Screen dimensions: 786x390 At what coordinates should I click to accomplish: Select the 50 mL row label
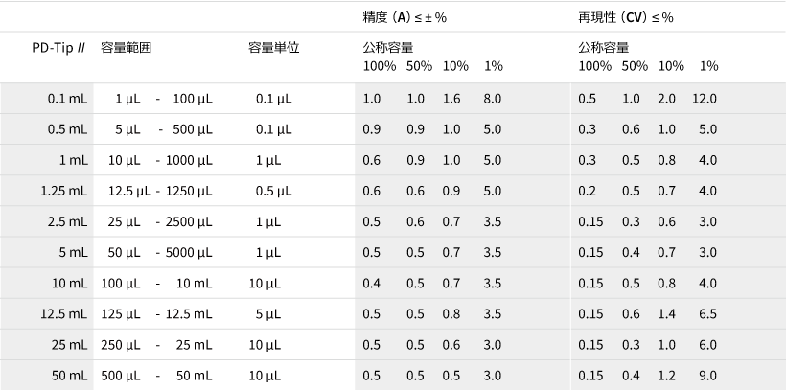pos(69,376)
